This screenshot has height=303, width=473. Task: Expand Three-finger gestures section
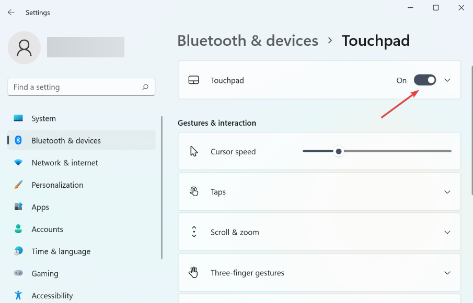click(319, 273)
